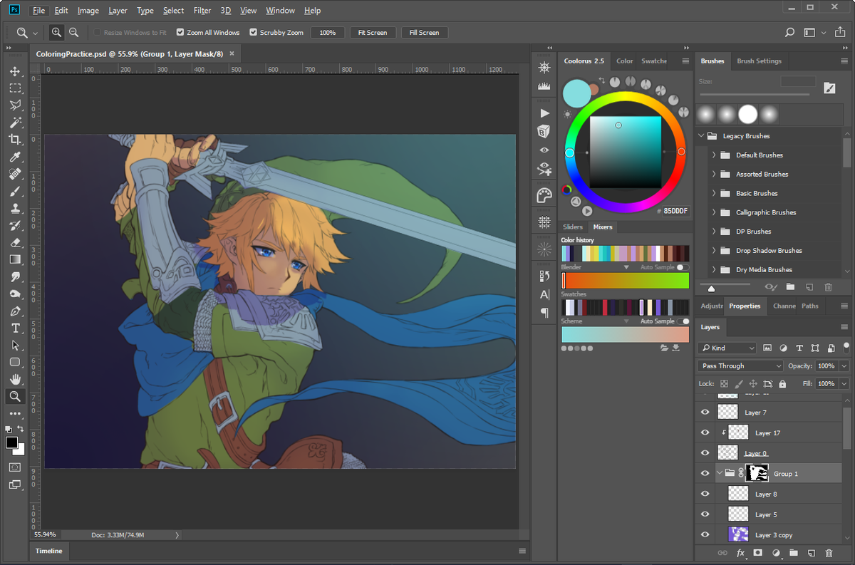Click the Blender gradient color bar
The width and height of the screenshot is (855, 565).
tap(626, 281)
